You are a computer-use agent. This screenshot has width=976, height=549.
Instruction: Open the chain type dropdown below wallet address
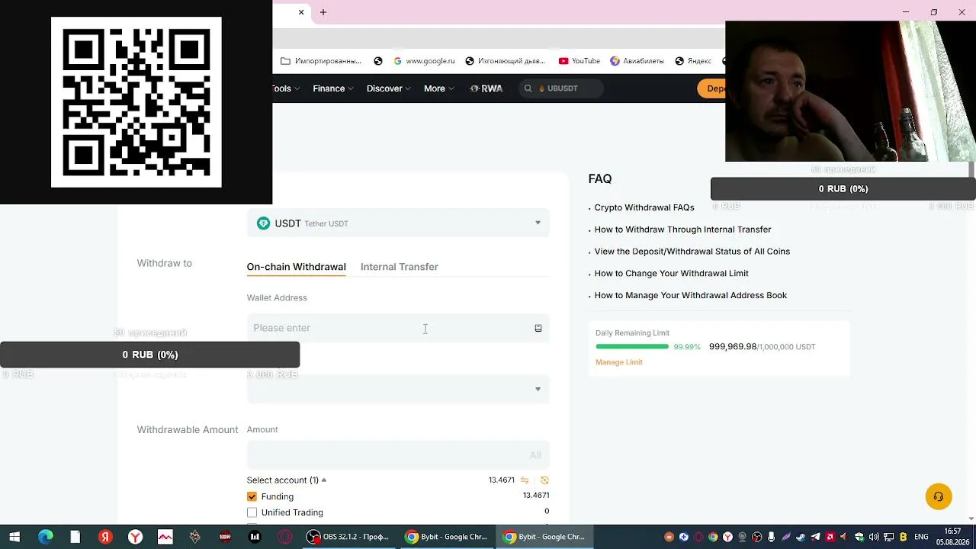pos(398,390)
